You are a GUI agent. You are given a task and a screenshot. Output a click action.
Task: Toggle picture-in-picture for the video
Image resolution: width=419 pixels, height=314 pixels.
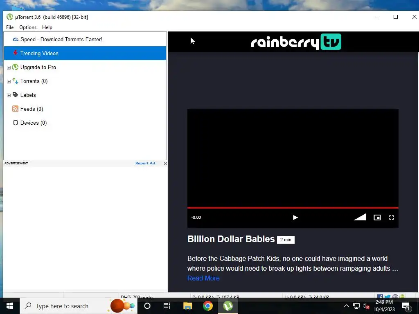(377, 218)
